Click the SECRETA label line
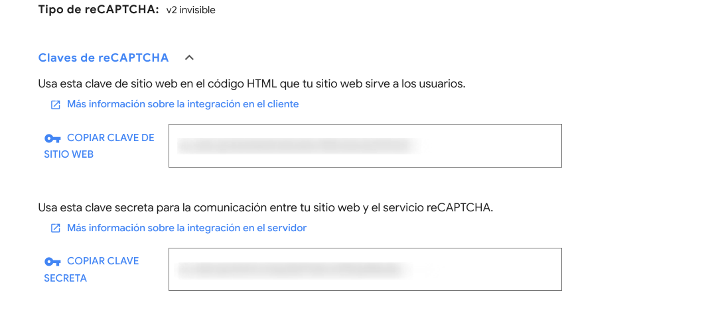 pyautogui.click(x=65, y=278)
